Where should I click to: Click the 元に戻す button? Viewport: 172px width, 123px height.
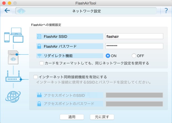point(102,117)
